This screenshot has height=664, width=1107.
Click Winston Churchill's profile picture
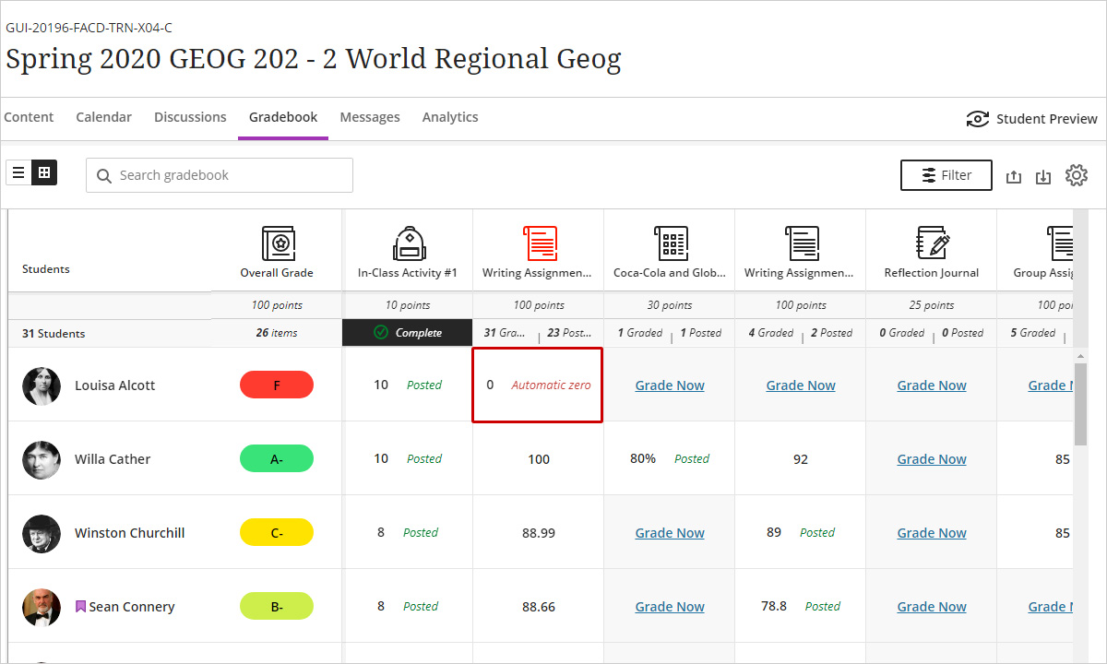[x=42, y=533]
